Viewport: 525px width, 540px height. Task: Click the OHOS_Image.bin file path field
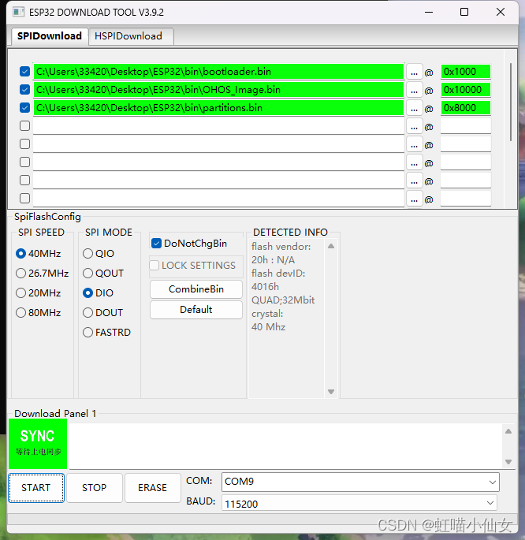pos(218,90)
